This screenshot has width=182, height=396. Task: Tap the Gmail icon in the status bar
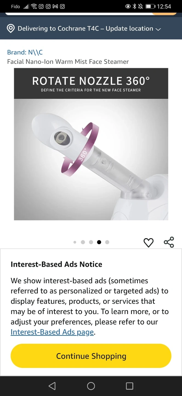click(x=55, y=6)
